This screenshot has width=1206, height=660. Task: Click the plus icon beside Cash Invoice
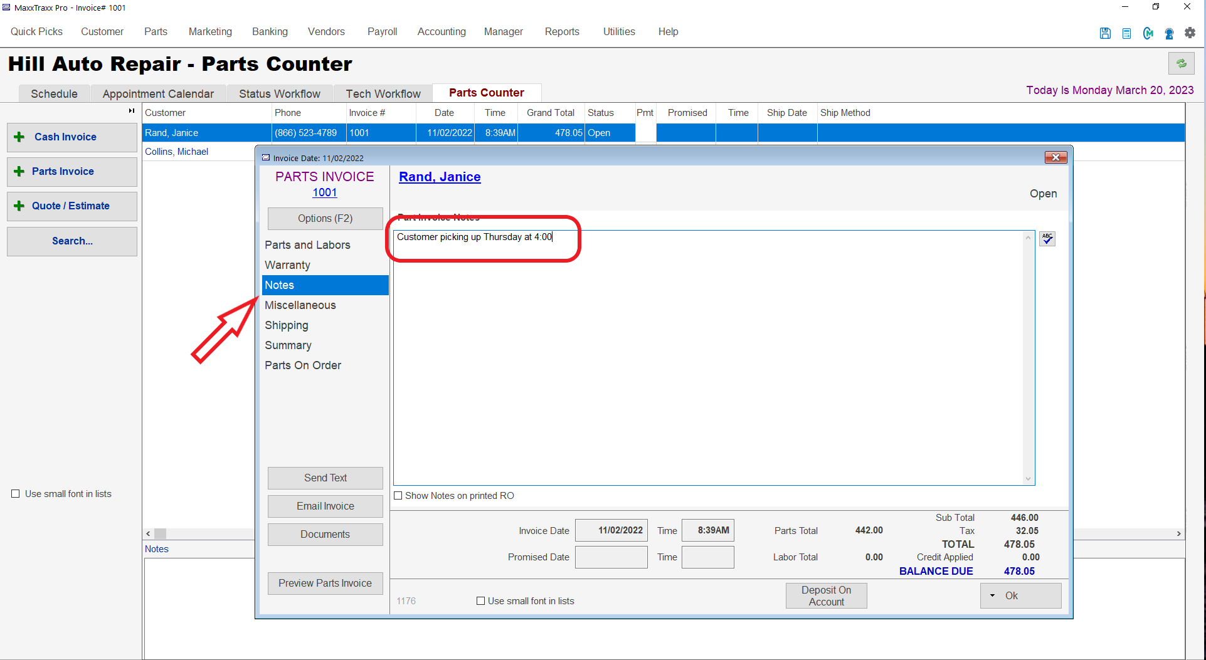(19, 137)
